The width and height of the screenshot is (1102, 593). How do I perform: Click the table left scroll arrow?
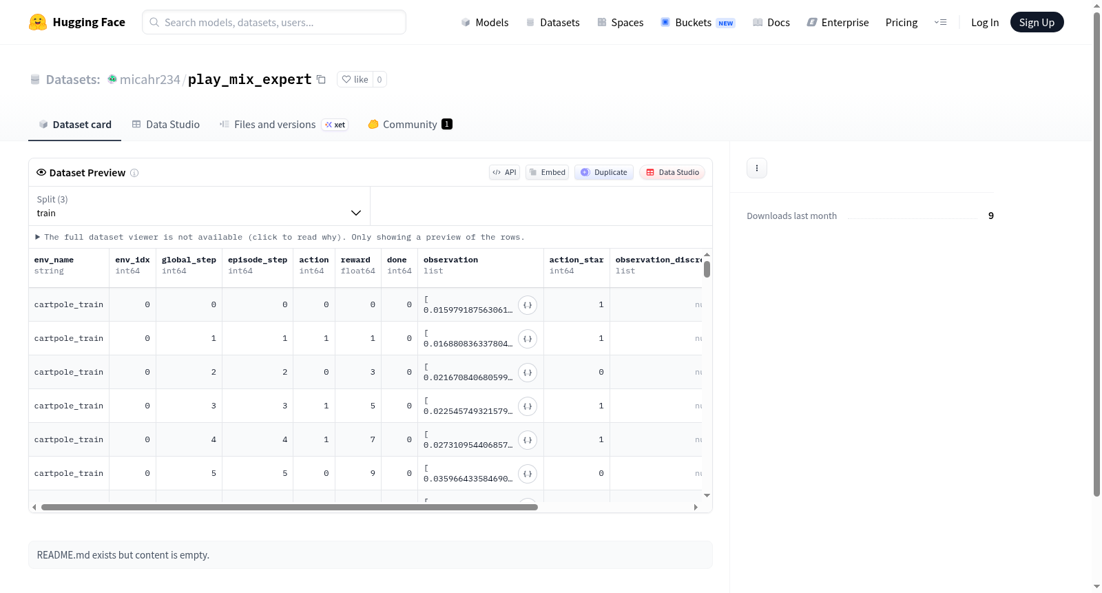(x=34, y=507)
